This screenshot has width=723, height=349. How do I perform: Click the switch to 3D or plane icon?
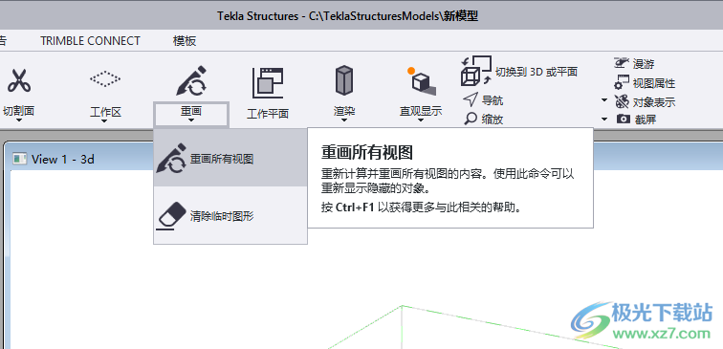coord(476,71)
